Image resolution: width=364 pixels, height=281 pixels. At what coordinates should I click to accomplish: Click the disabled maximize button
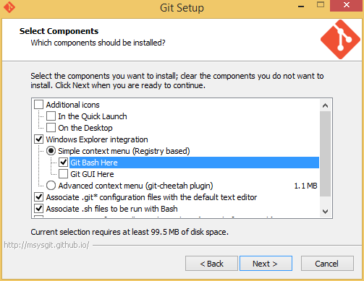tap(321, 5)
